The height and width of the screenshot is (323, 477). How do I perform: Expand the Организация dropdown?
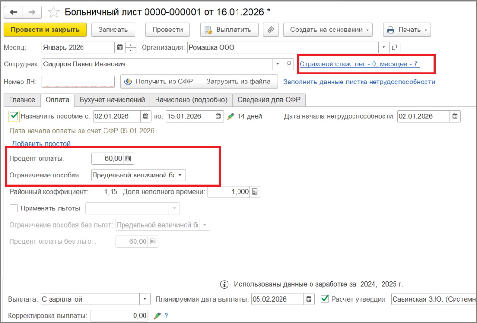click(x=384, y=48)
